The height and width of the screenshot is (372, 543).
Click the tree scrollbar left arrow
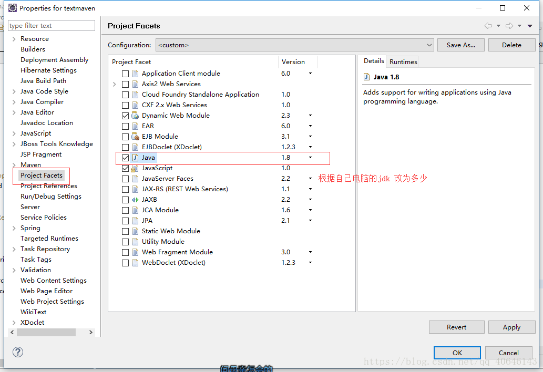click(x=13, y=332)
